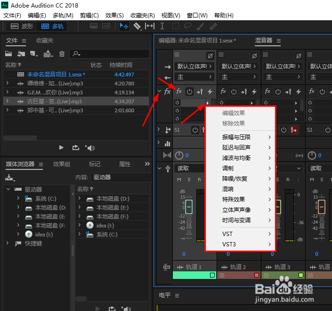Select the Razor tool
Screen dimensions: 332x311
click(137, 26)
